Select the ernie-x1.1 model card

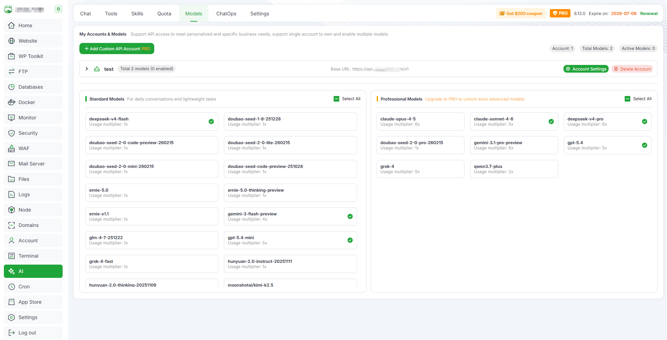tap(152, 216)
